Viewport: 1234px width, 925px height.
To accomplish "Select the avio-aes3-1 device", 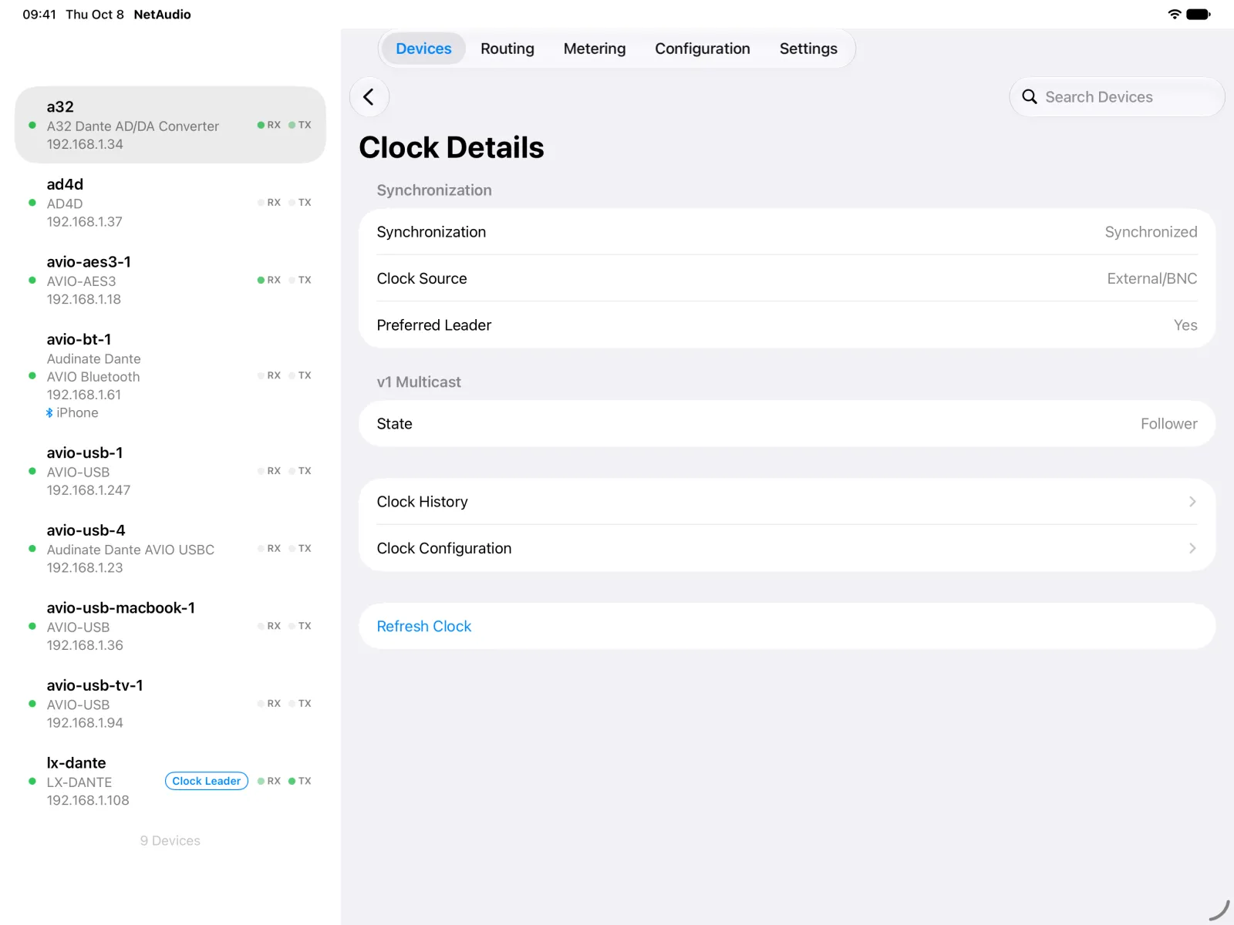I will (170, 280).
